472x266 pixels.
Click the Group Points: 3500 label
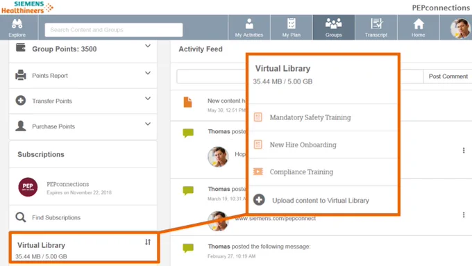click(x=65, y=49)
